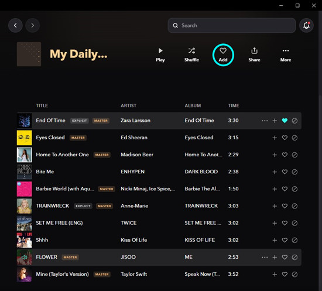This screenshot has width=322, height=291.
Task: Favorite the TRAINWRECK track
Action: coord(285,206)
